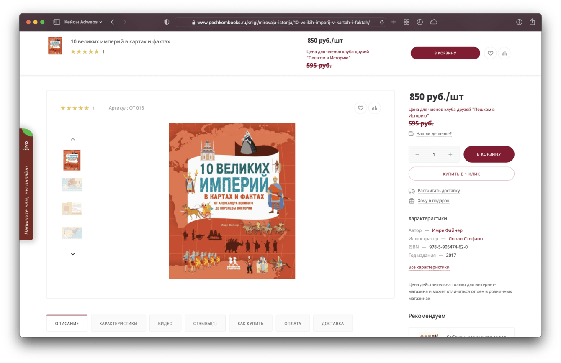Select the red book cover thumbnail
Viewport: 561px width, 363px height.
72,160
